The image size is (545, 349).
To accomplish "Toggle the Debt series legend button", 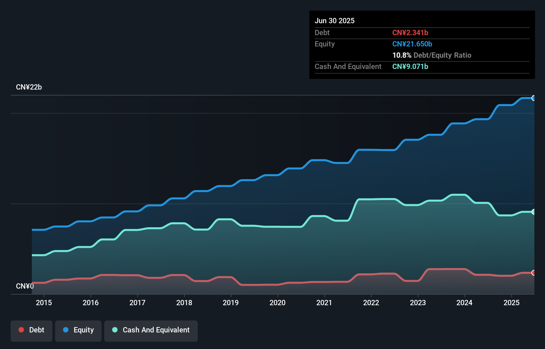I will pyautogui.click(x=32, y=330).
